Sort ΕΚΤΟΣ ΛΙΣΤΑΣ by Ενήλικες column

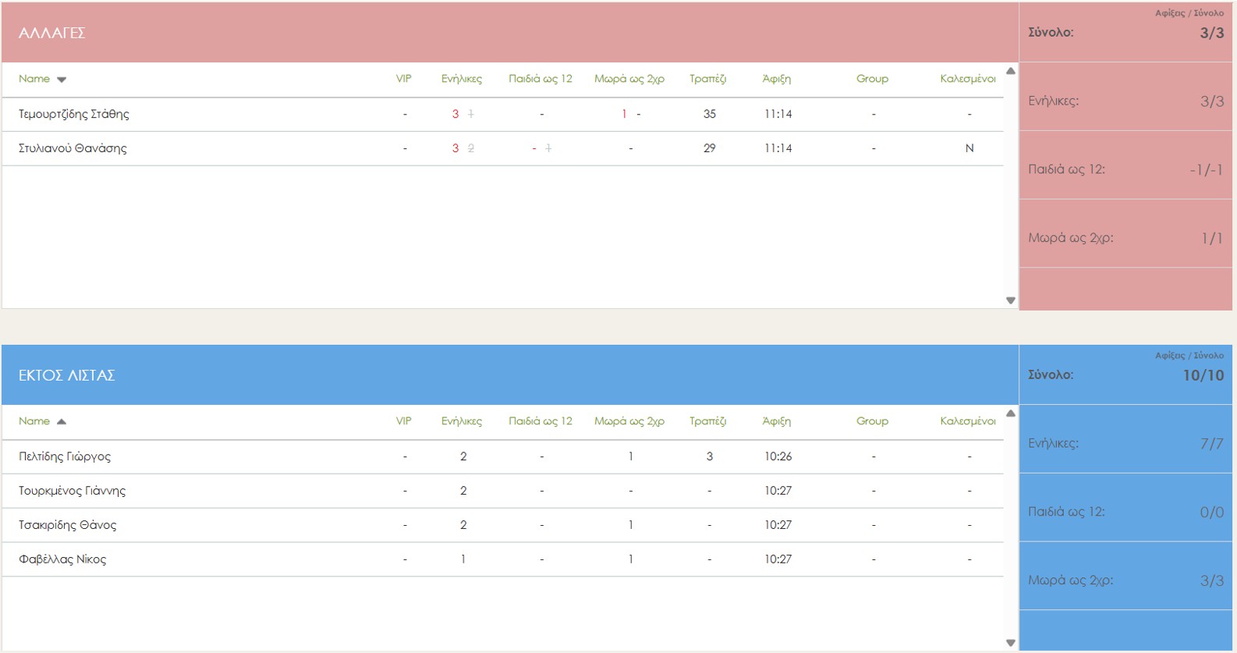tap(461, 421)
